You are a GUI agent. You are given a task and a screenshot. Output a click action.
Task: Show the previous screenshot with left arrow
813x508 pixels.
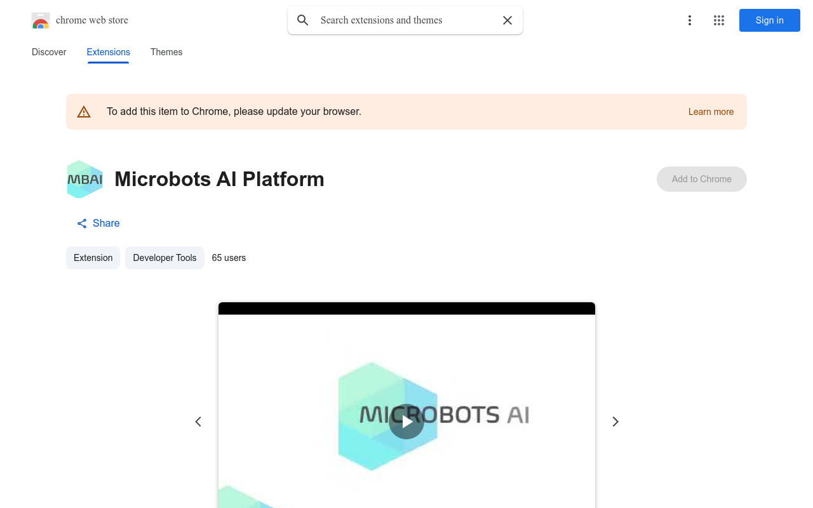(198, 422)
